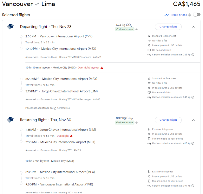Click the Aeromexico logo on returning flight
The image size is (203, 194).
10,120
